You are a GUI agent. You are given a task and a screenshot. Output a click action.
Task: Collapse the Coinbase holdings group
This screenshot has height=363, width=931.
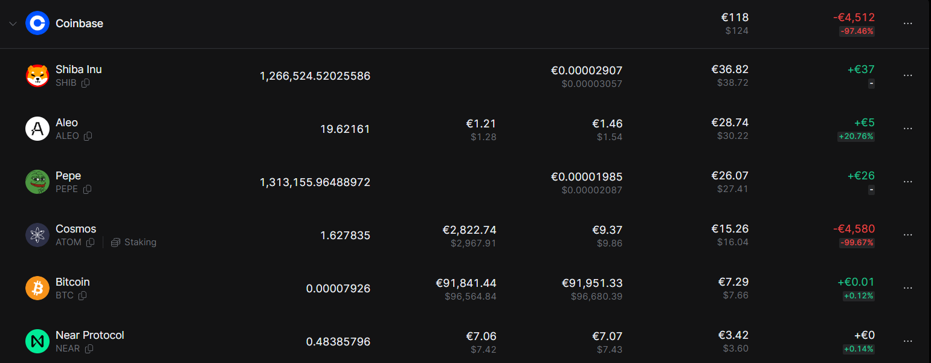click(x=12, y=24)
